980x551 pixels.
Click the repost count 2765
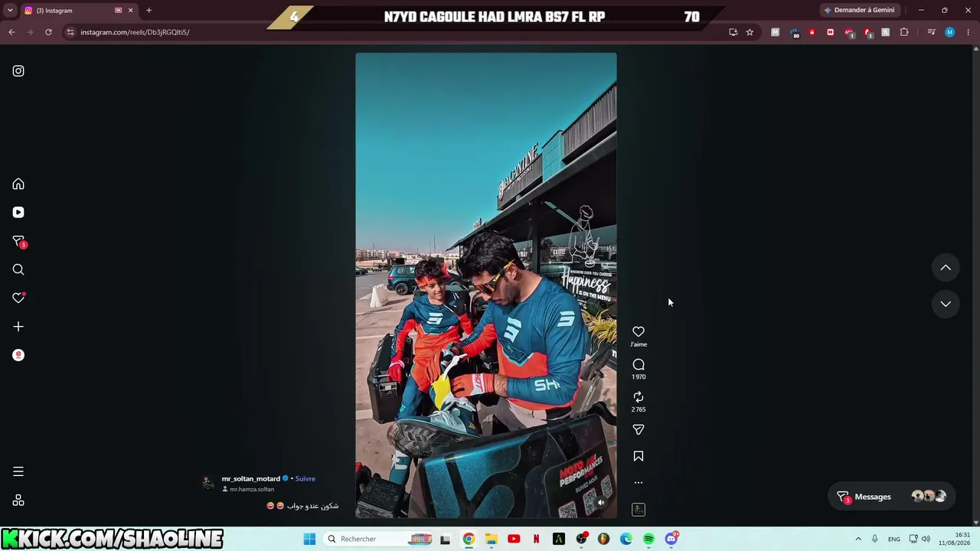click(x=639, y=409)
